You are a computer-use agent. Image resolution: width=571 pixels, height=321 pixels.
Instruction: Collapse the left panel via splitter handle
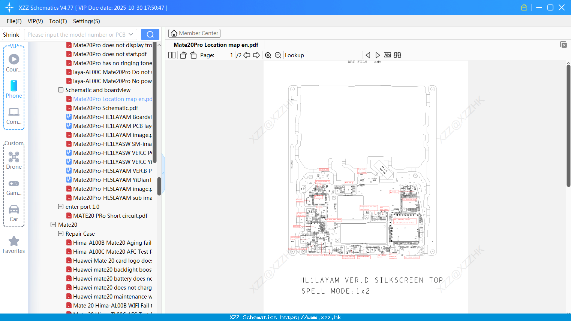pos(163,173)
